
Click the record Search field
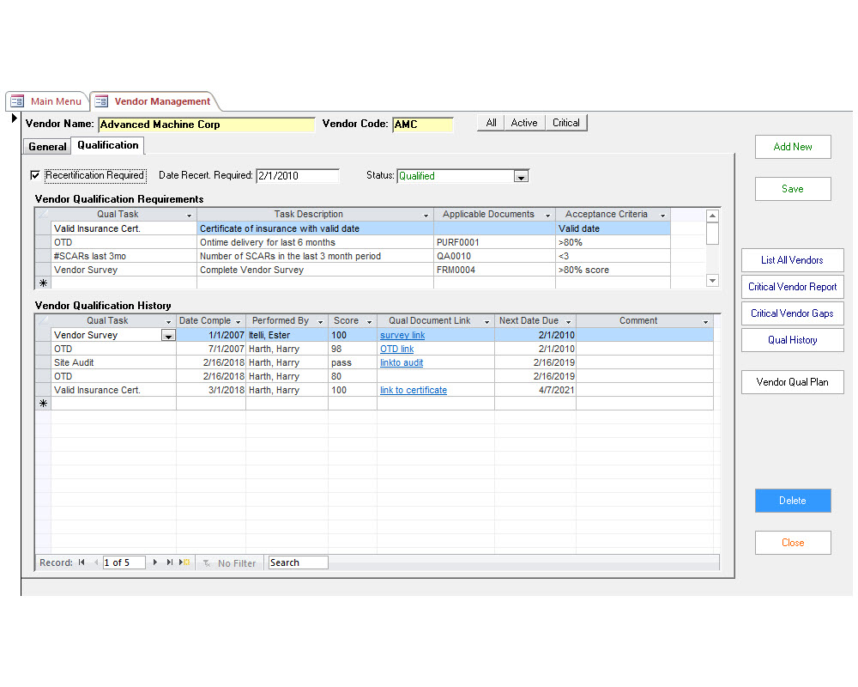[298, 562]
